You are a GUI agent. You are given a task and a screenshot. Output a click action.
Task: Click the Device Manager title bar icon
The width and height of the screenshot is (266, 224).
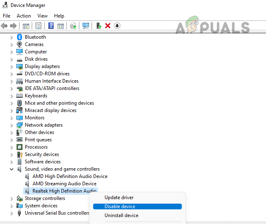[x=5, y=5]
